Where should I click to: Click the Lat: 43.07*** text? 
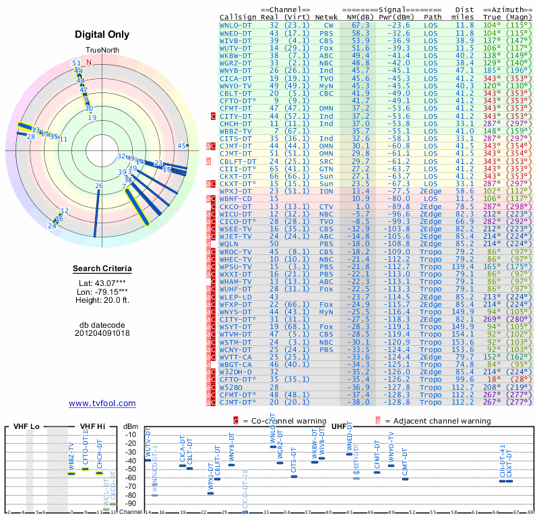[102, 283]
